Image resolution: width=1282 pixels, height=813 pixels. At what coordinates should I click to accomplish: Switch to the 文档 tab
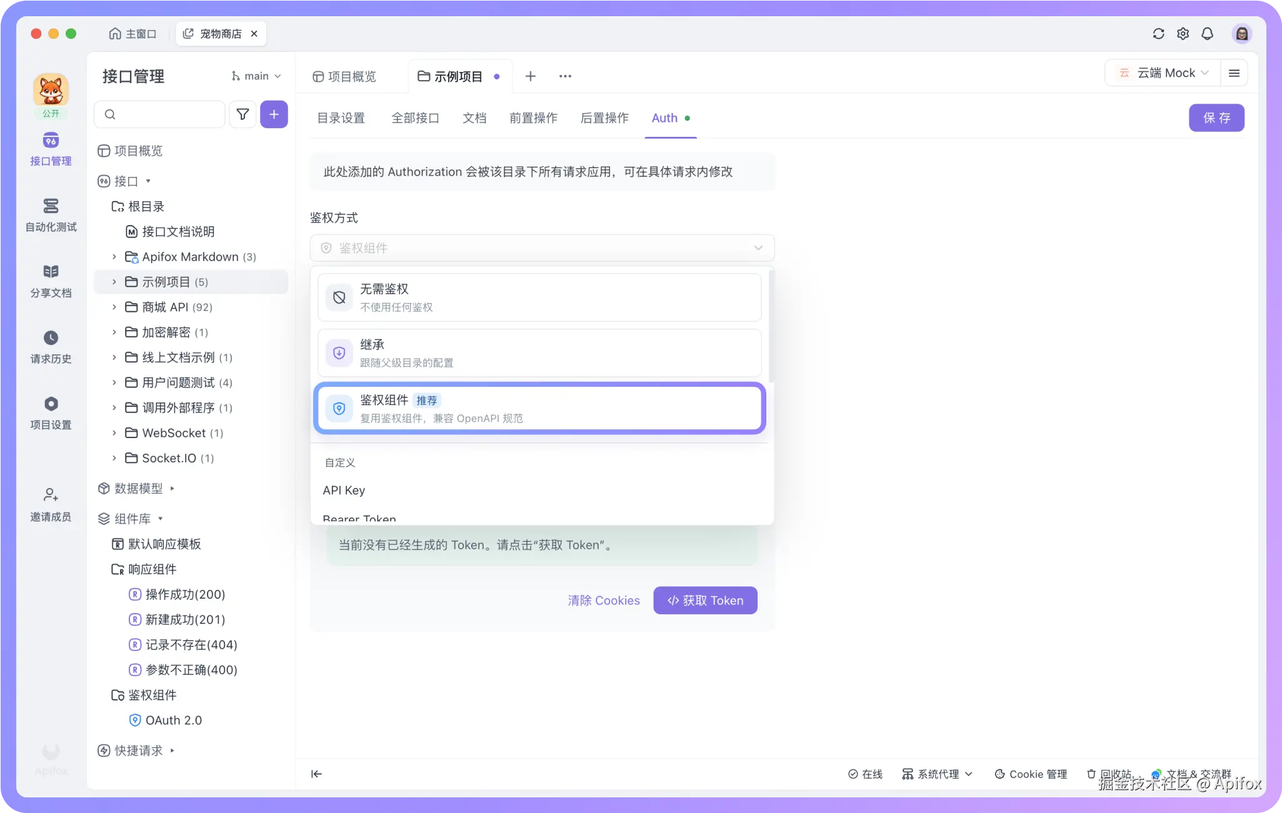[x=474, y=117]
